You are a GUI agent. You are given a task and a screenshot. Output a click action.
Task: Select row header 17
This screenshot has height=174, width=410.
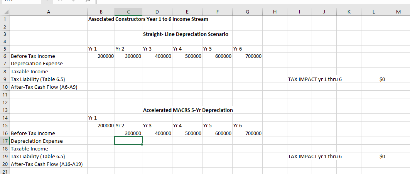pyautogui.click(x=5, y=141)
